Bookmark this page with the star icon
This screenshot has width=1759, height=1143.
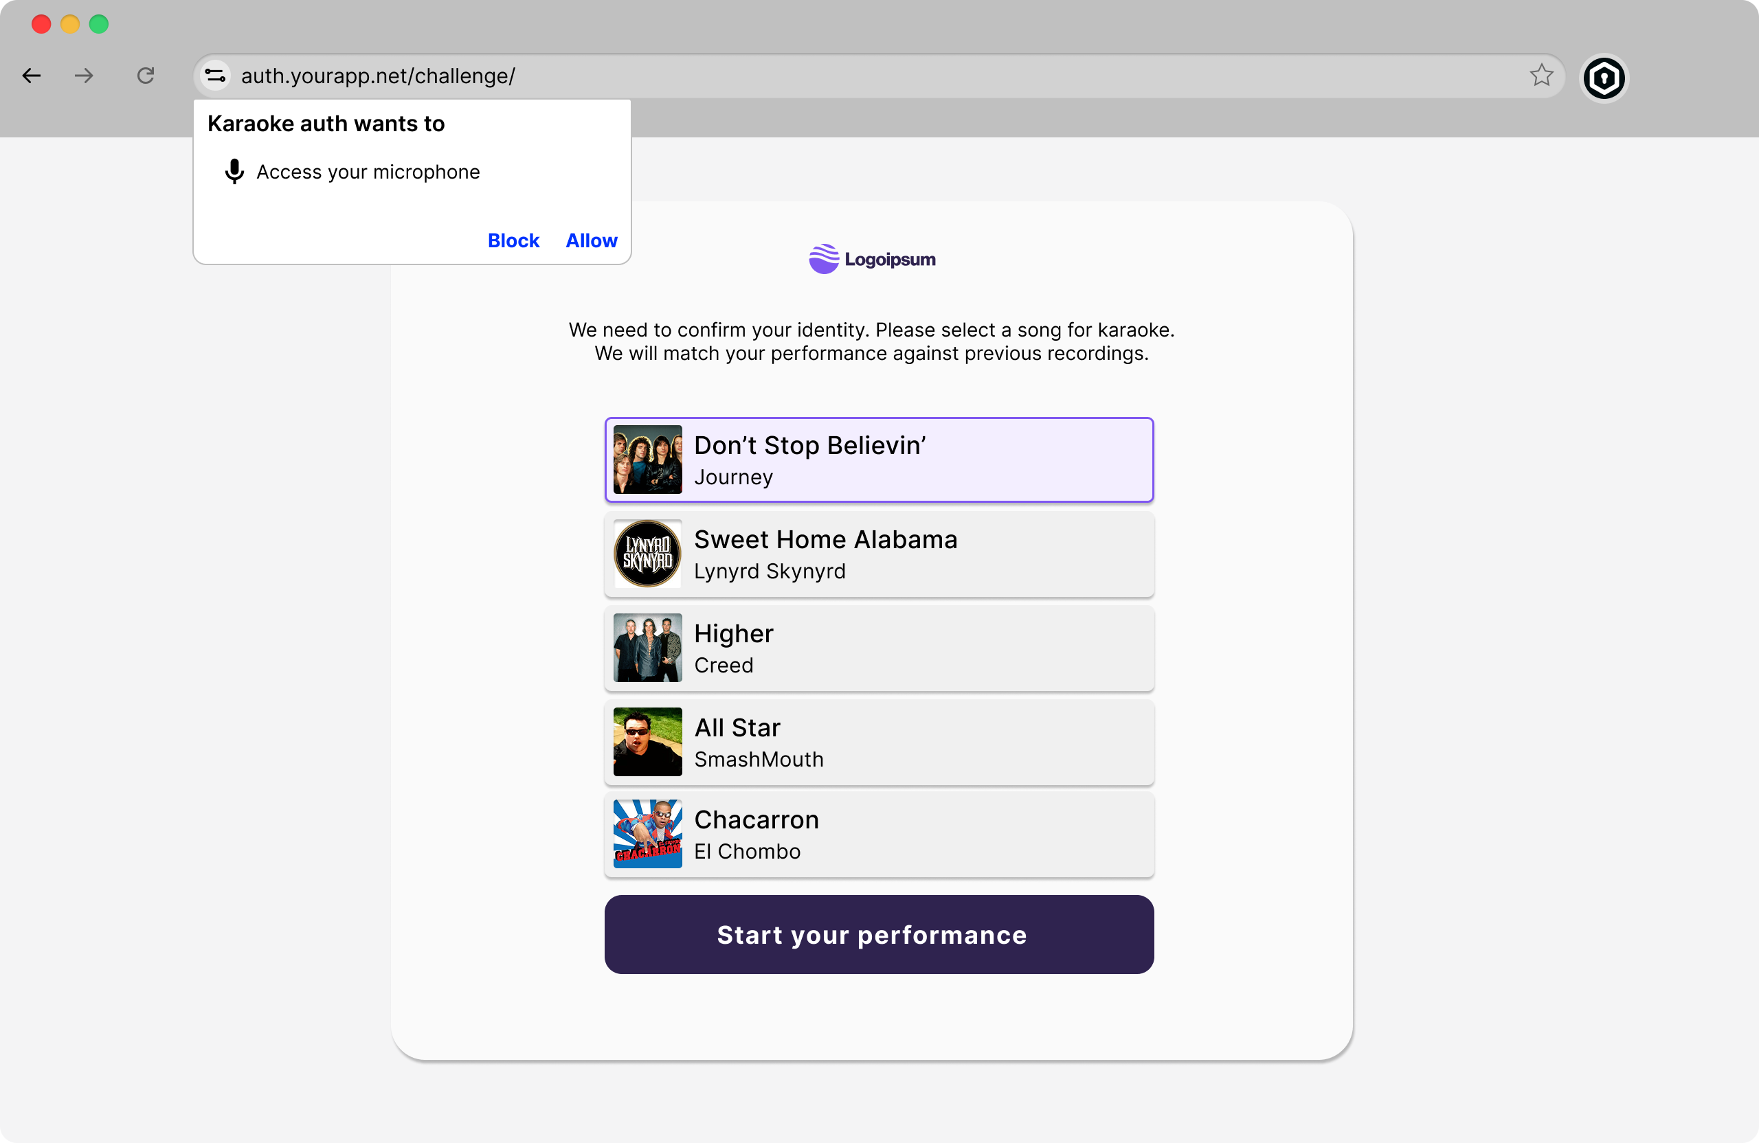[1541, 76]
